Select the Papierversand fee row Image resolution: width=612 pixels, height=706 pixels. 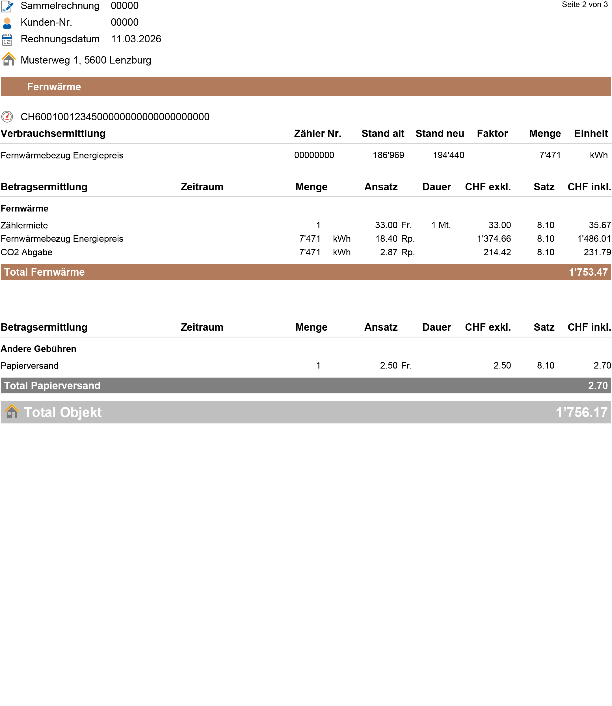[x=30, y=365]
